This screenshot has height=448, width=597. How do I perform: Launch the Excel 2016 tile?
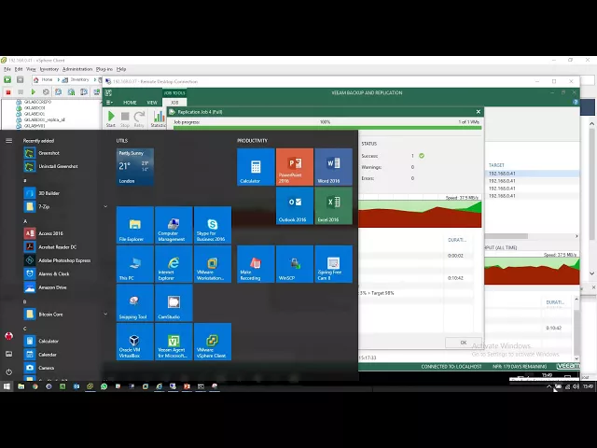tap(333, 205)
